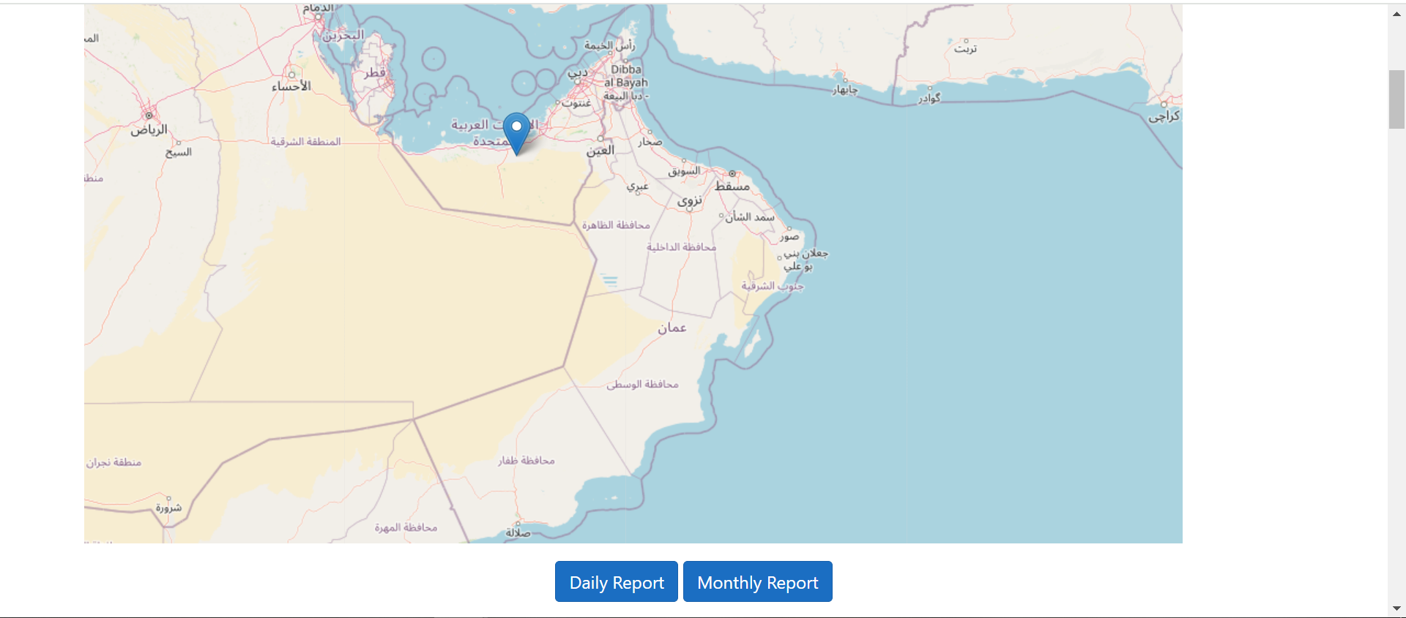Click the صلالة city marker on map
Viewport: 1406px width, 618px height.
pos(517,524)
